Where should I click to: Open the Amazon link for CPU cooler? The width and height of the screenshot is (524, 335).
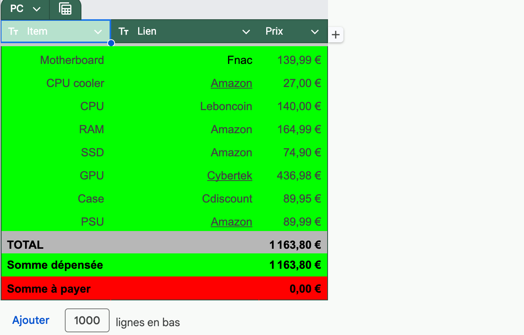click(231, 83)
